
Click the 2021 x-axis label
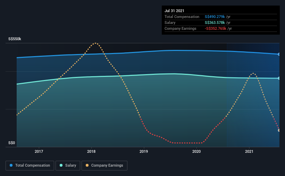[249, 151]
